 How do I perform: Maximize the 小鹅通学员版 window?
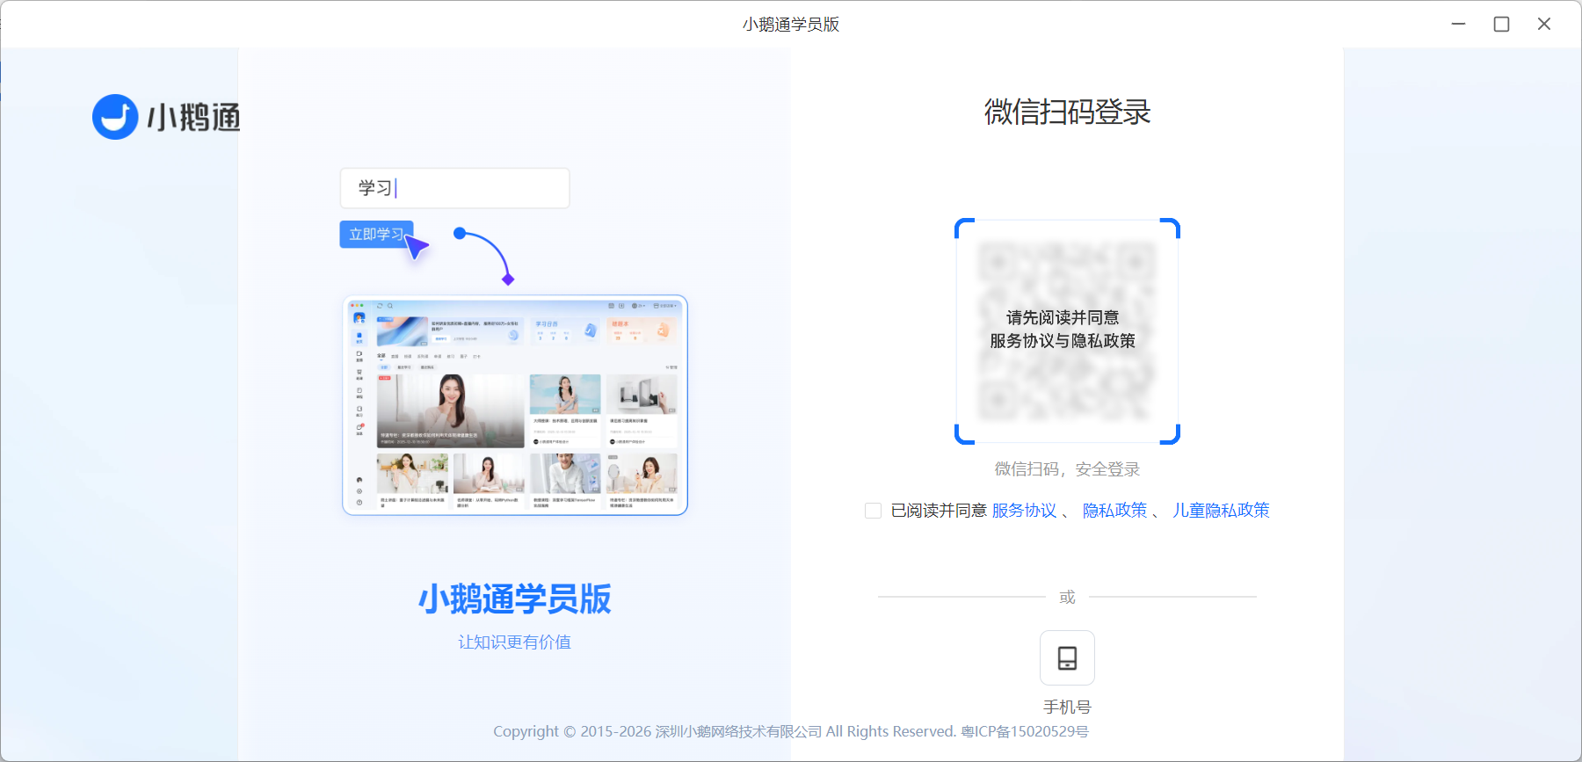coord(1501,24)
